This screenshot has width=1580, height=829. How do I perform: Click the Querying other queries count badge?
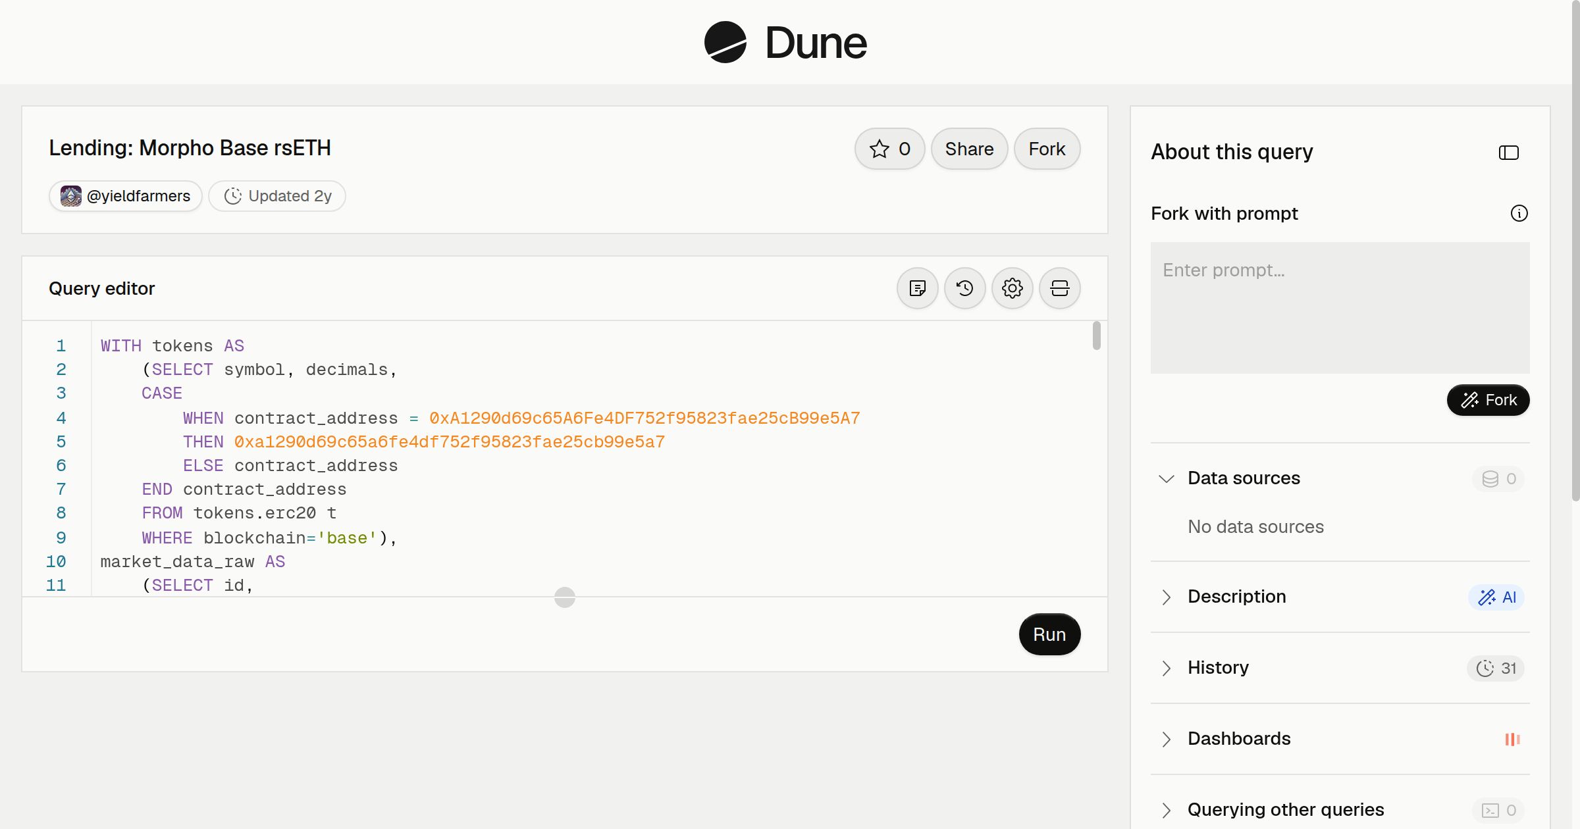coord(1498,810)
